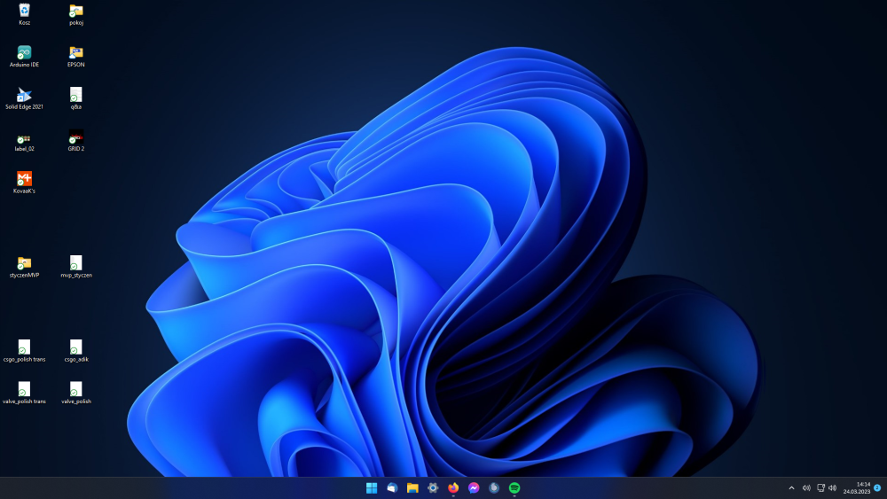Image resolution: width=887 pixels, height=499 pixels.
Task: Open Firefox from the taskbar
Action: (453, 487)
